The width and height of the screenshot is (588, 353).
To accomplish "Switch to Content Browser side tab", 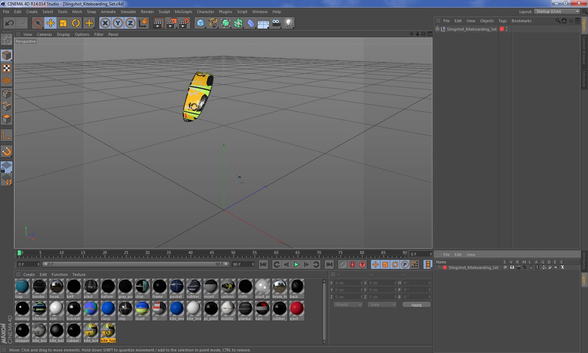I will coord(584,50).
